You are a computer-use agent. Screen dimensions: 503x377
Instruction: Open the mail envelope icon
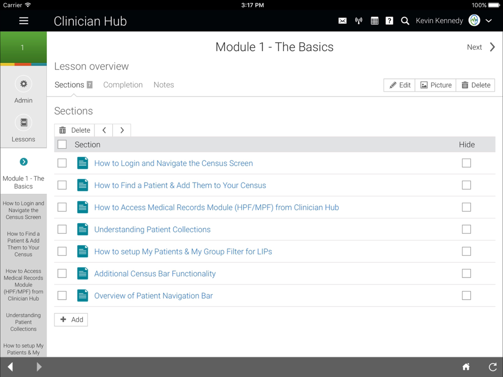point(343,21)
